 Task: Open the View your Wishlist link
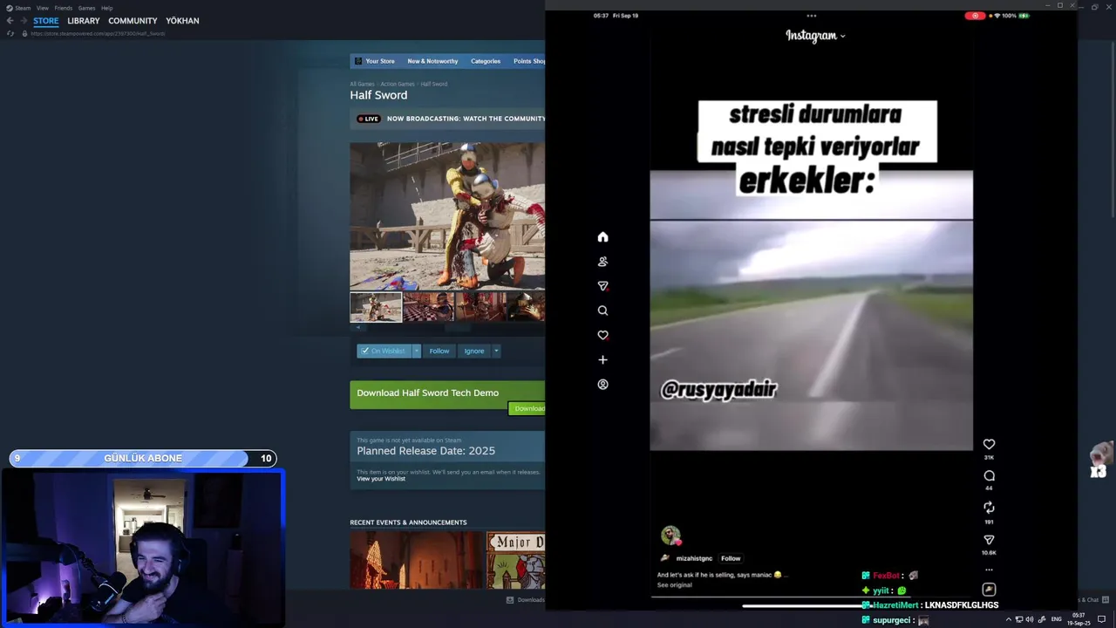coord(381,479)
